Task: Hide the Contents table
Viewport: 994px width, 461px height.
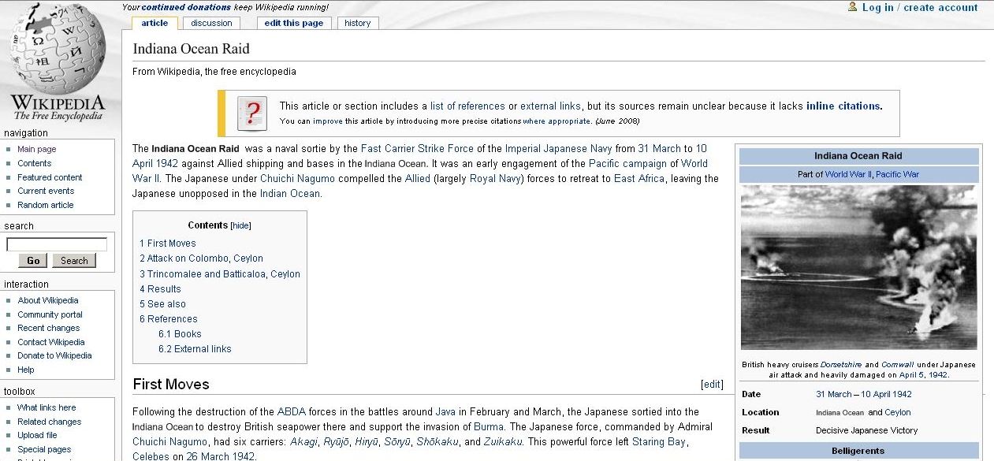Action: click(240, 225)
